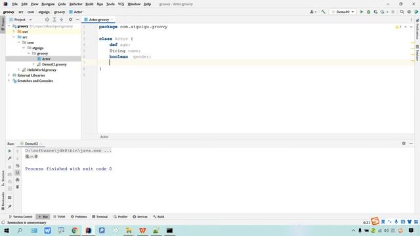
Task: Hide the Run tool window
Action: (411, 144)
